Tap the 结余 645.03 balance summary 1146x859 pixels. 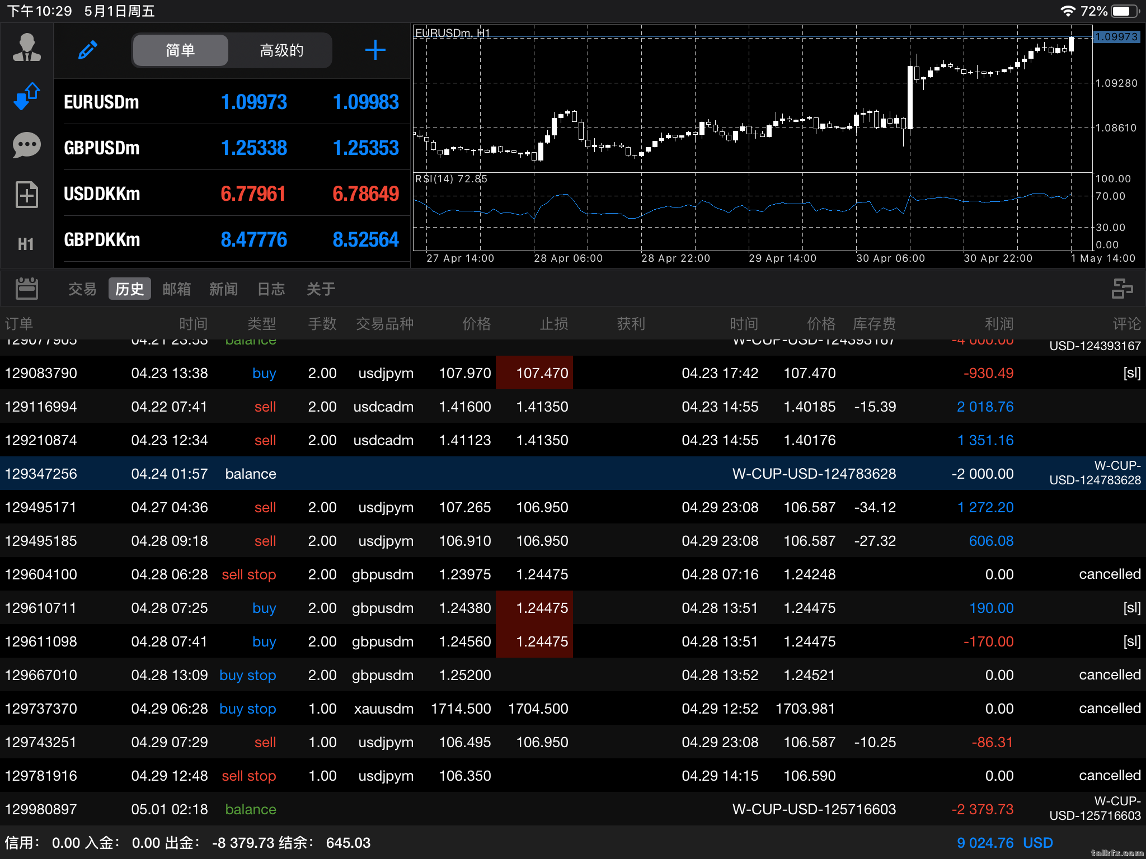pyautogui.click(x=325, y=842)
